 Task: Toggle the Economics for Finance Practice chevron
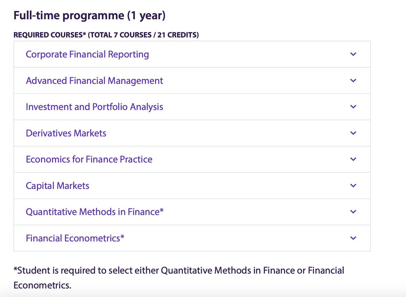point(354,159)
